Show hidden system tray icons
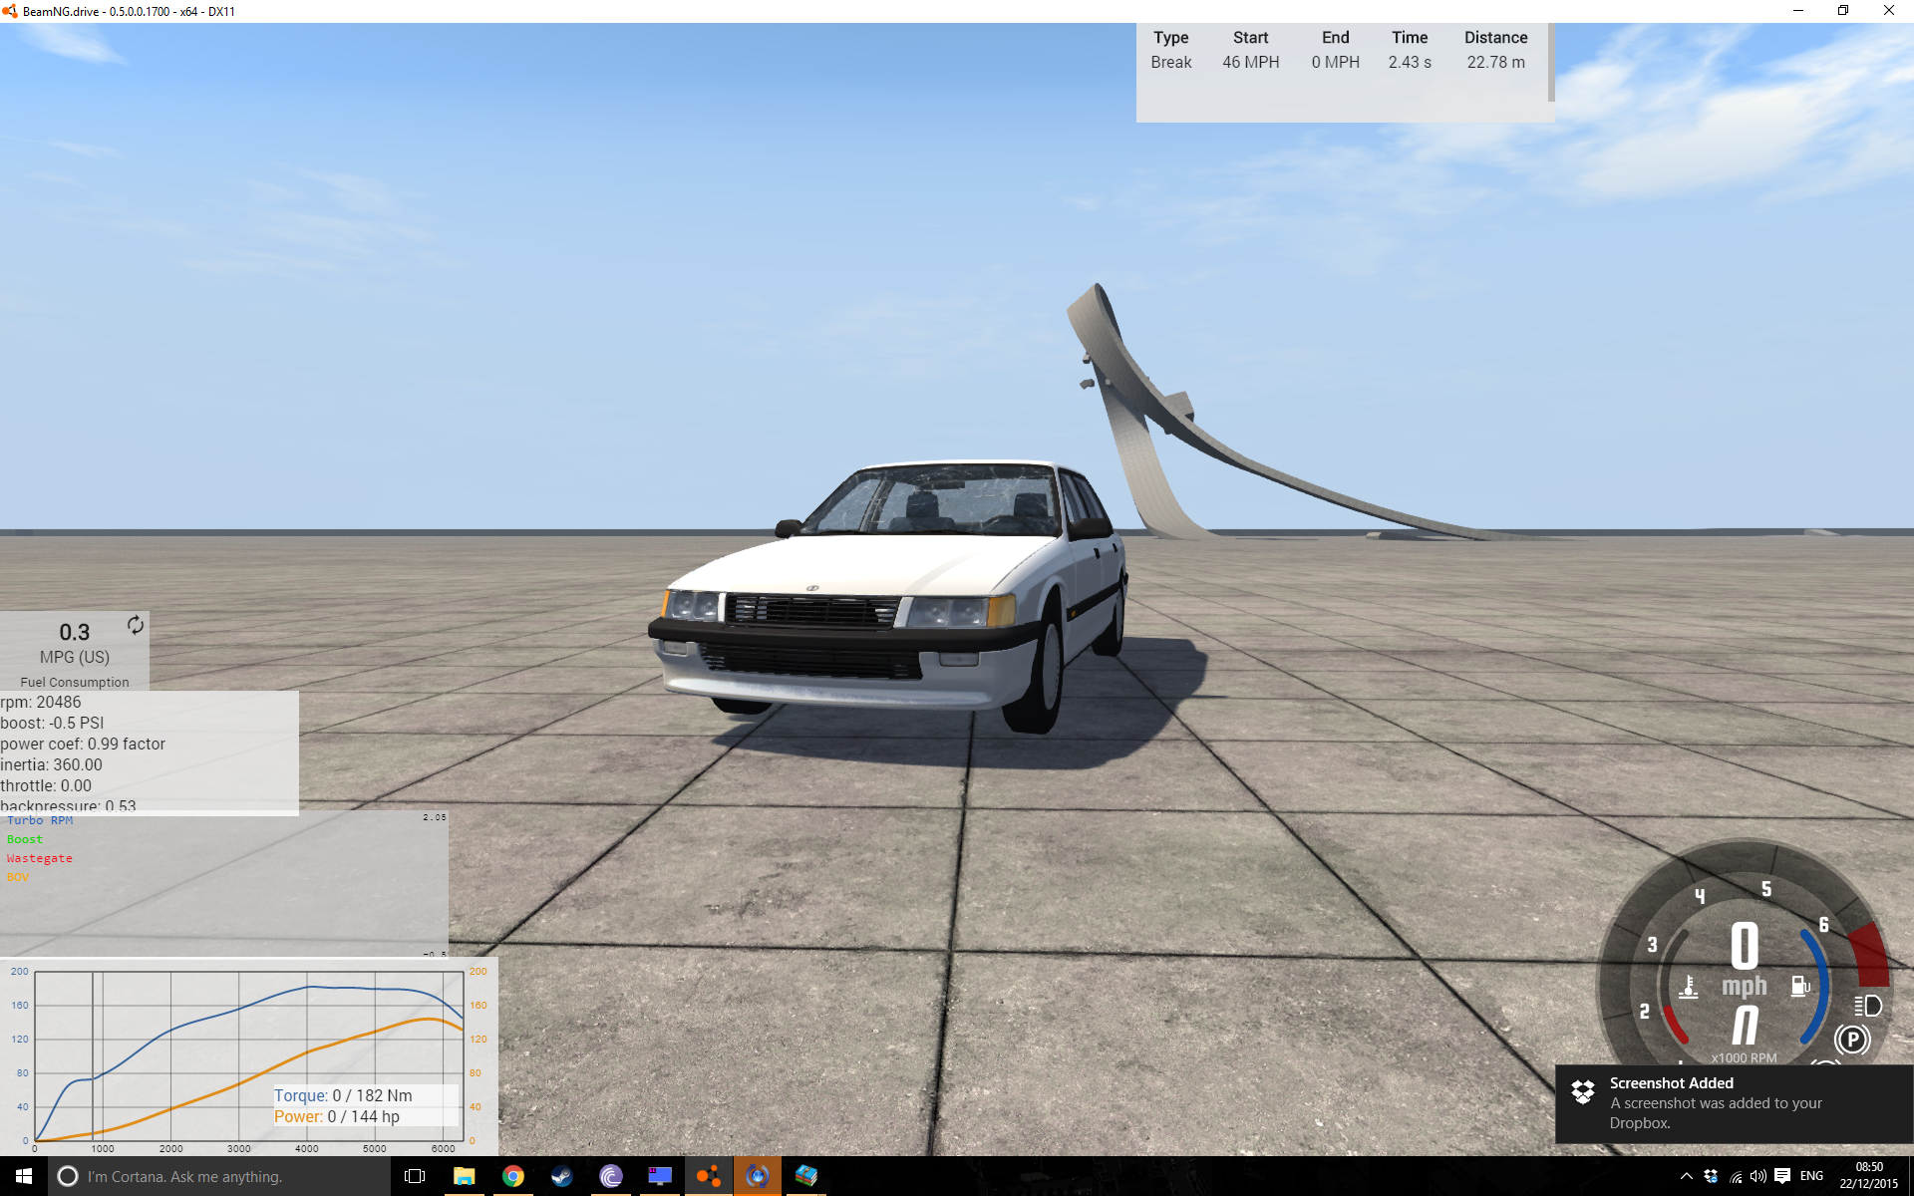 coord(1686,1176)
